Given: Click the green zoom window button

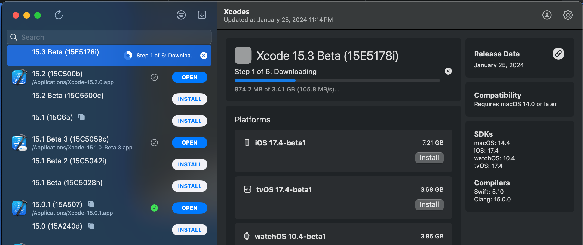Looking at the screenshot, I should click(38, 15).
